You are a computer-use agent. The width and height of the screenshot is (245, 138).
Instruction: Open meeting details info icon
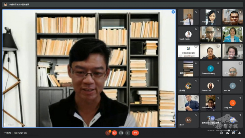point(222,133)
